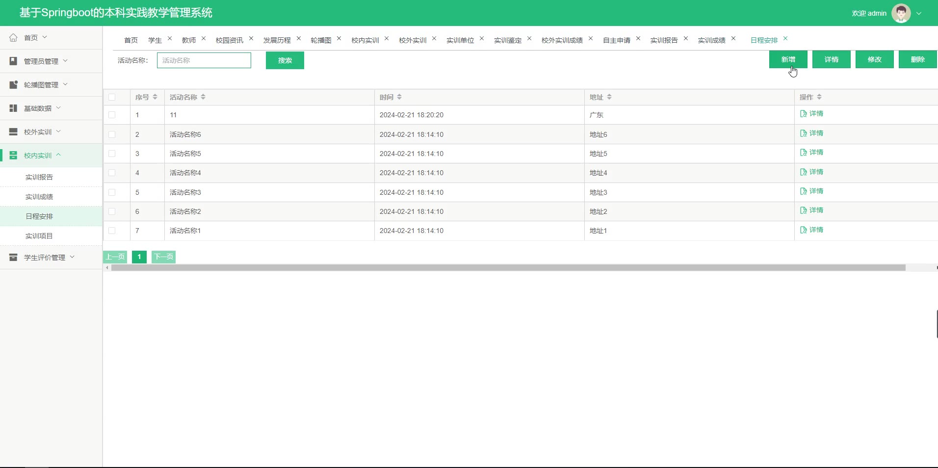Viewport: 938px width, 468px height.
Task: Switch to the 校园资讯 tab
Action: coord(230,40)
